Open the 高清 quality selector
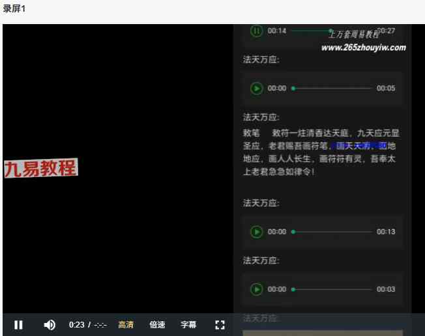 [126, 324]
